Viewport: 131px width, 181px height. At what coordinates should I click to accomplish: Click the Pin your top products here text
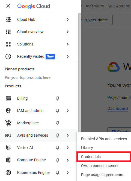pyautogui.click(x=28, y=77)
